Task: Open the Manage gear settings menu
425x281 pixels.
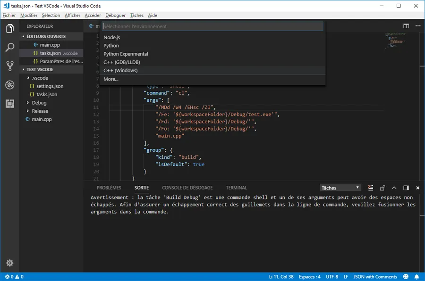Action: 10,263
